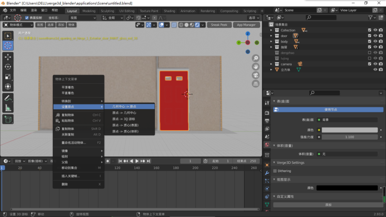
Task: Expand the camera collection row
Action: click(x=271, y=64)
